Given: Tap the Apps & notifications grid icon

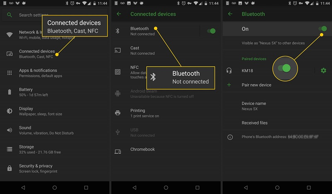Looking at the screenshot, I should [x=10, y=73].
